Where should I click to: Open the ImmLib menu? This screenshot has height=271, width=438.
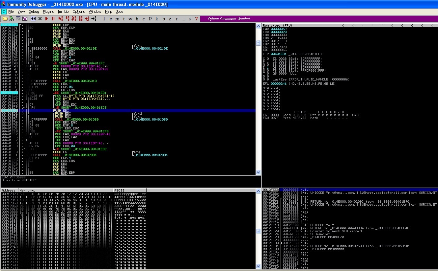click(x=63, y=11)
